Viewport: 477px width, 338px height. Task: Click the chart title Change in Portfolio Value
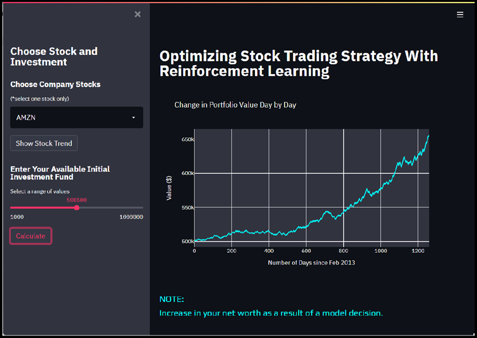coord(235,105)
